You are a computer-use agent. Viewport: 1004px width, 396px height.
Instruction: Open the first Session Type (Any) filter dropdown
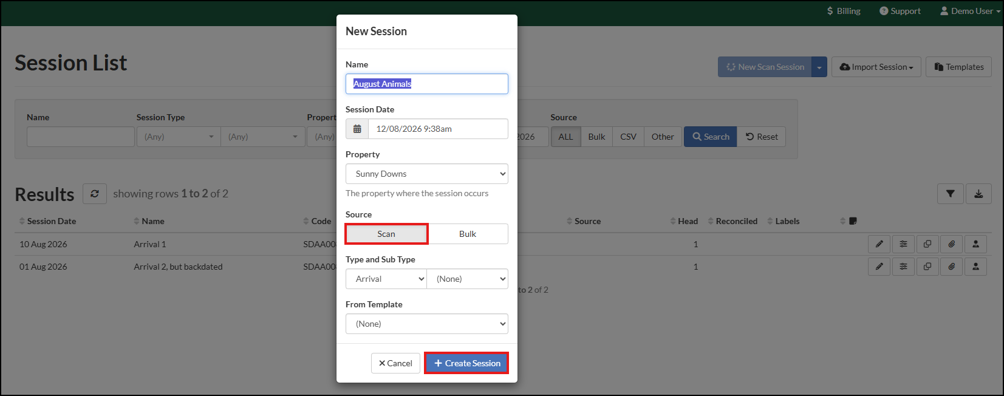pos(179,137)
